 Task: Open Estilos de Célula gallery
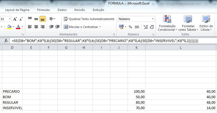click(x=206, y=23)
